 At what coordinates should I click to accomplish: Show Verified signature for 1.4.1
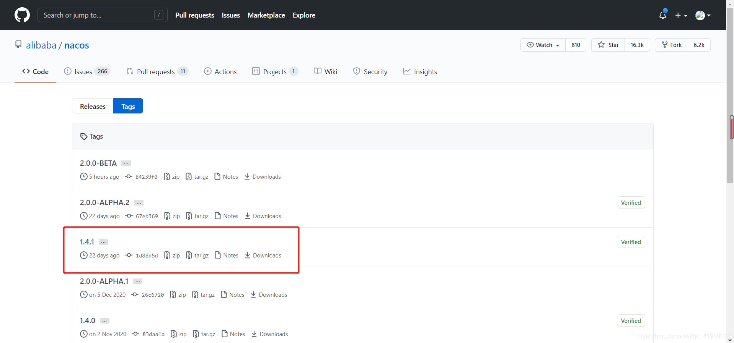[x=631, y=242]
